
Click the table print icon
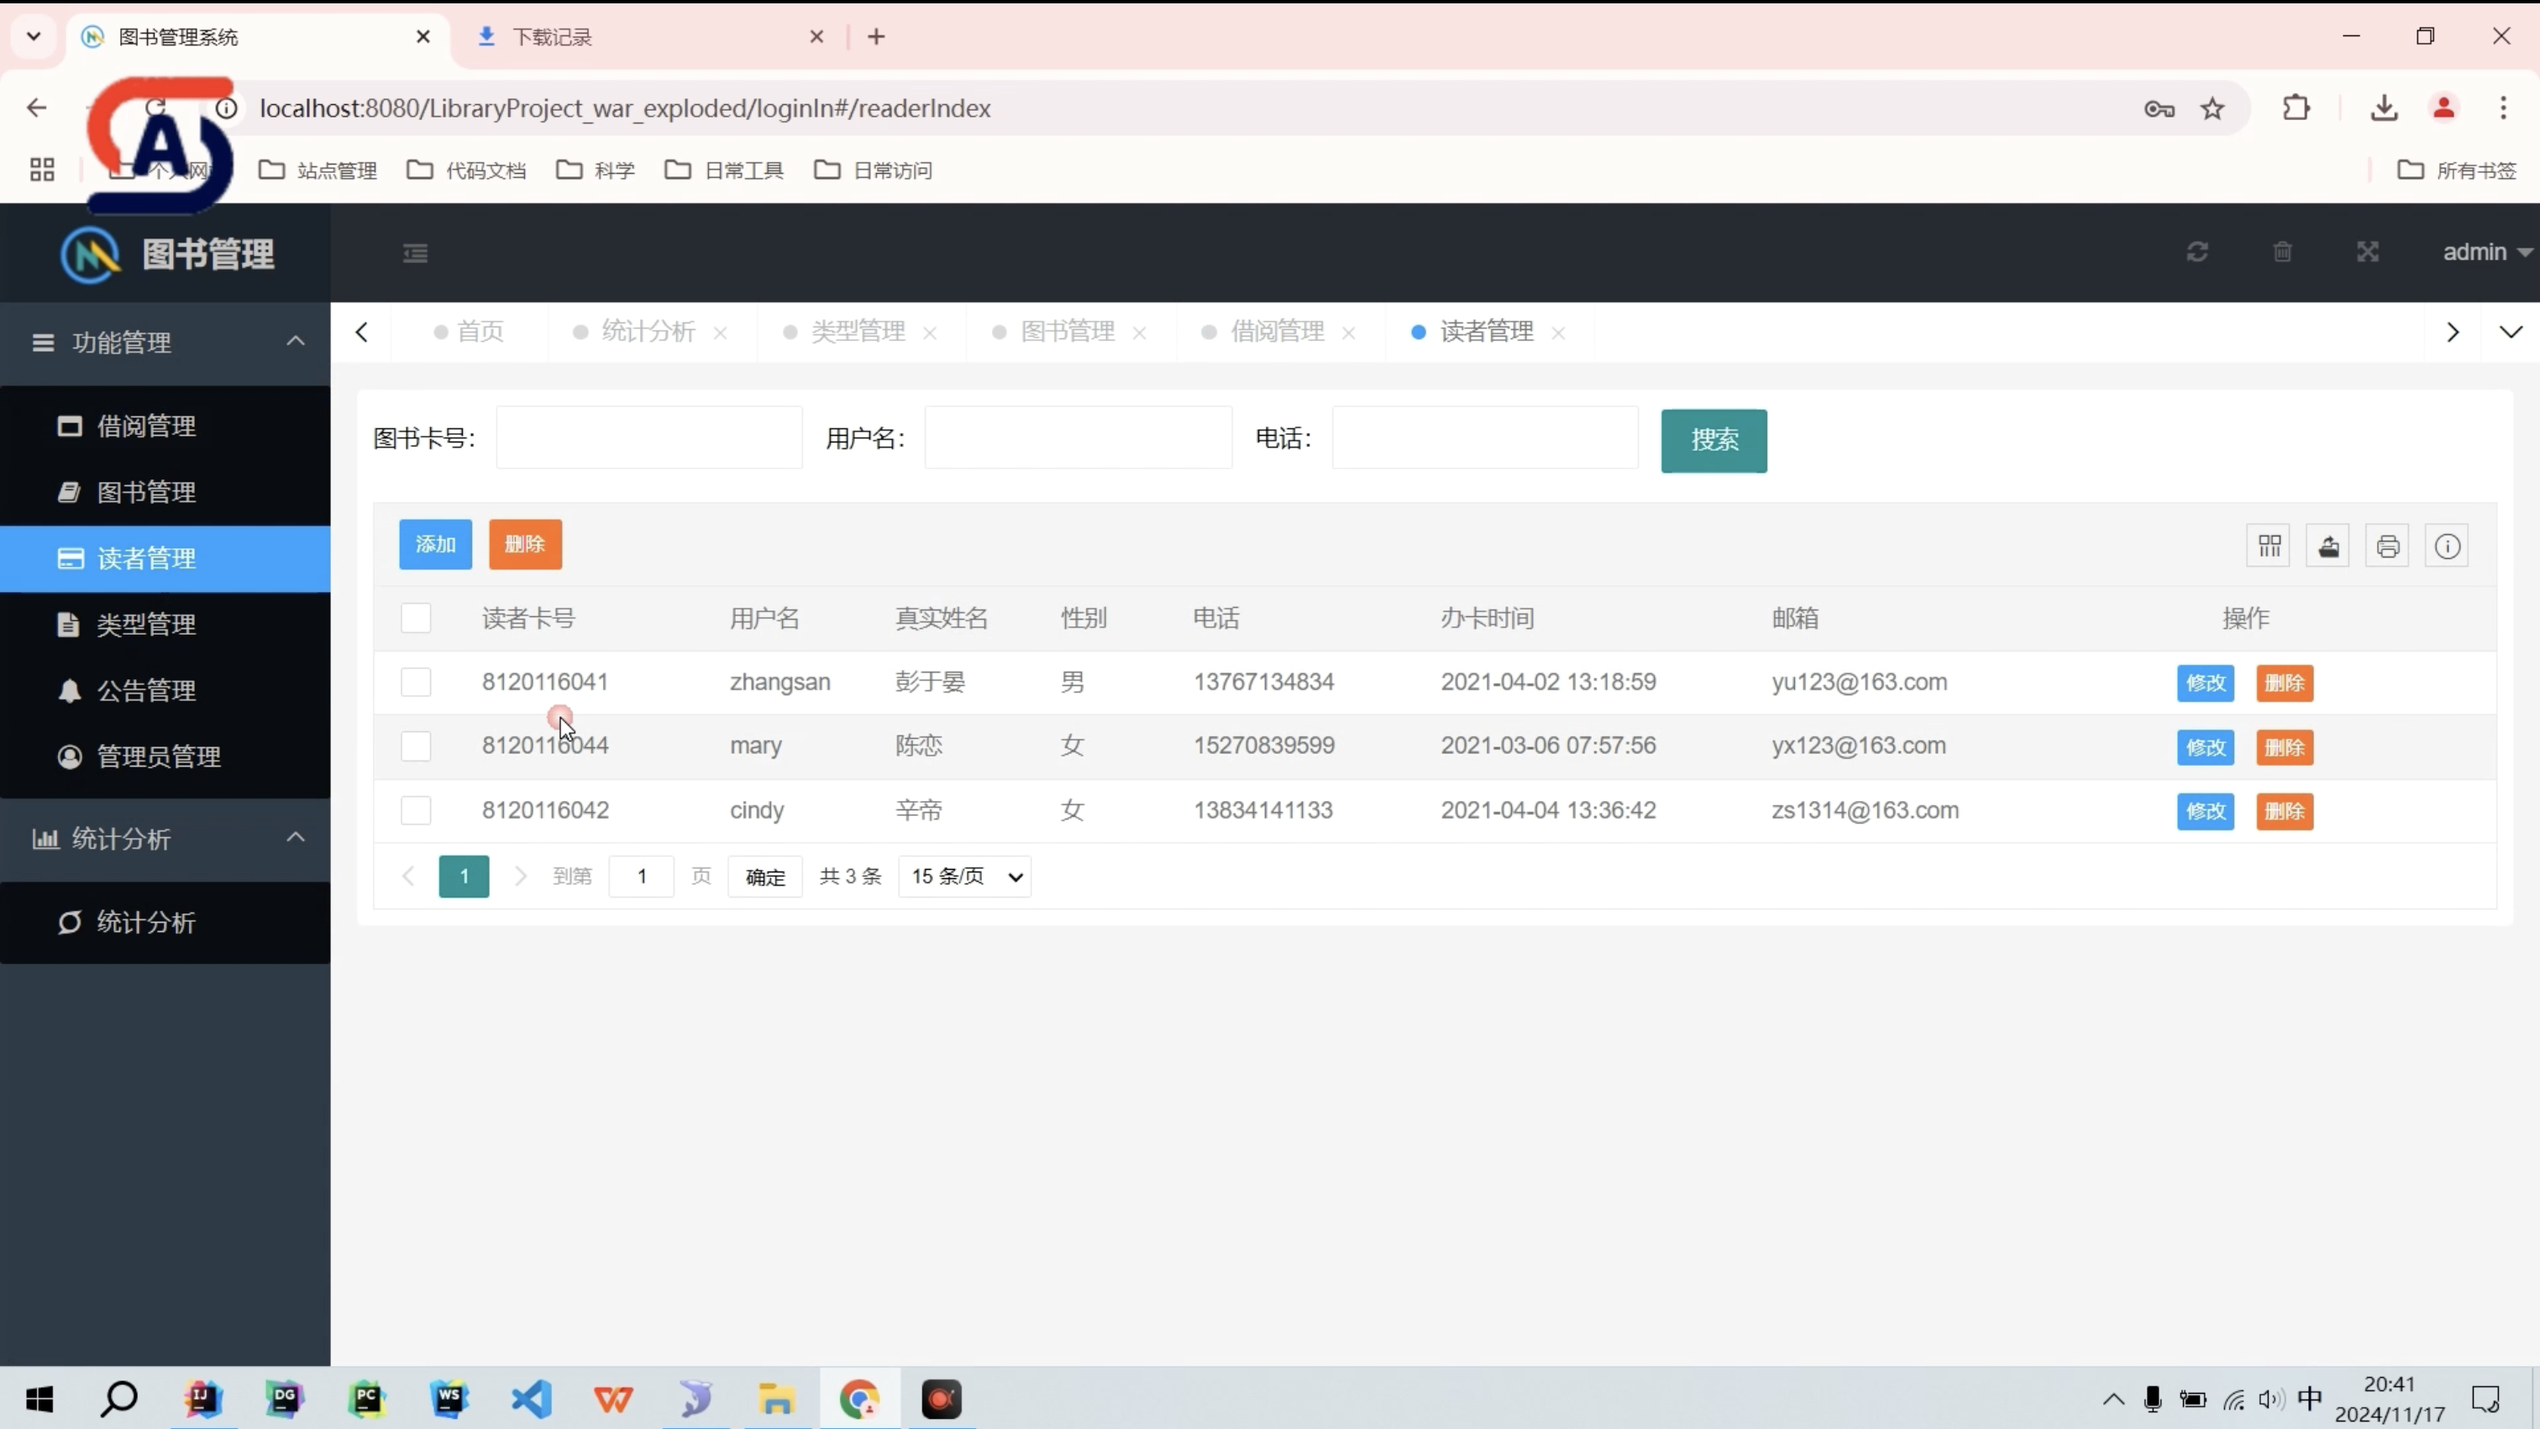(2387, 546)
